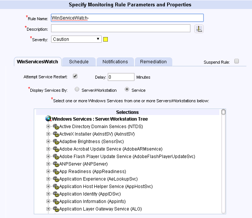The image size is (252, 218).
Task: Click gear icon for Adobe Acrobat Update Service
Action: 56,149
